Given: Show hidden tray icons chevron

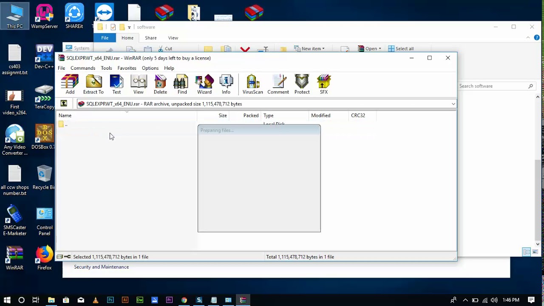Looking at the screenshot, I should 465,300.
